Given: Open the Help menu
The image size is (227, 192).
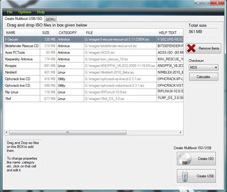Looking at the screenshot, I should 41,12.
